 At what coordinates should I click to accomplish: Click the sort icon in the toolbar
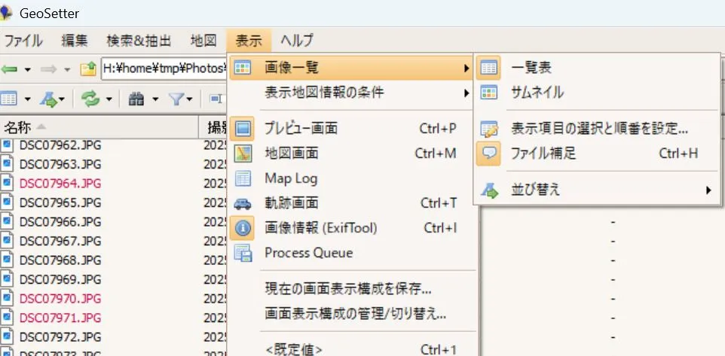click(x=50, y=99)
